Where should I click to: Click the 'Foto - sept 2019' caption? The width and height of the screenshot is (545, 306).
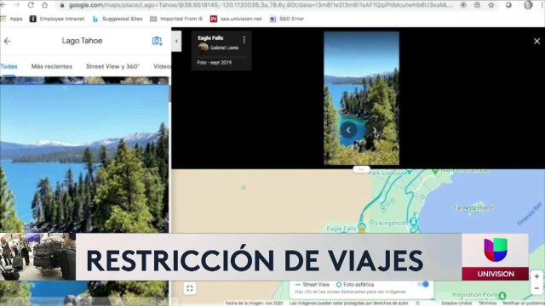pyautogui.click(x=214, y=62)
